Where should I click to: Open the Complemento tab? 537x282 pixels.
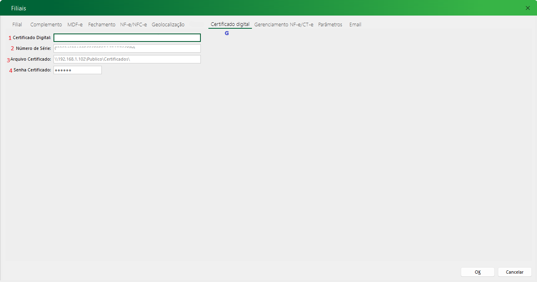(x=46, y=24)
